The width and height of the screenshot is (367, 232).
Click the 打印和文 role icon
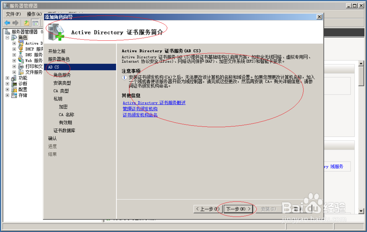[x=21, y=66]
